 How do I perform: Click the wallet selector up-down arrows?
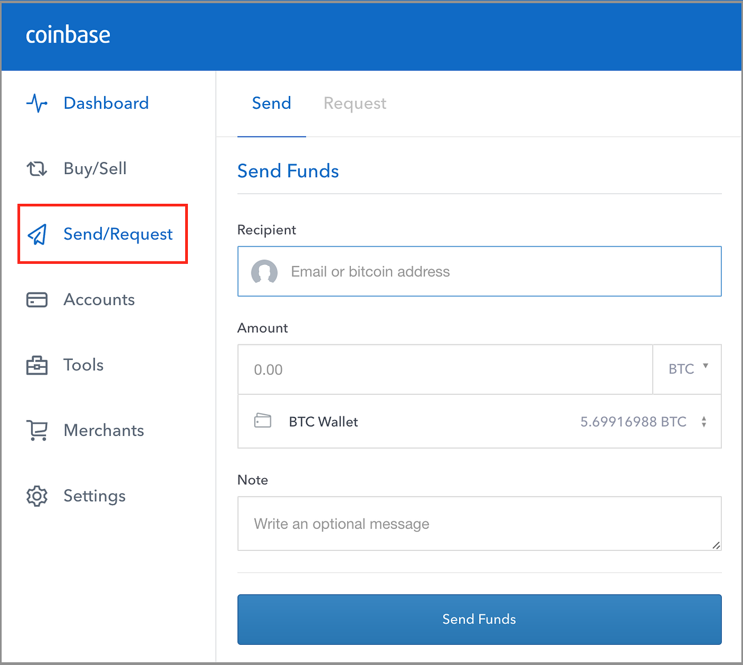(x=704, y=422)
